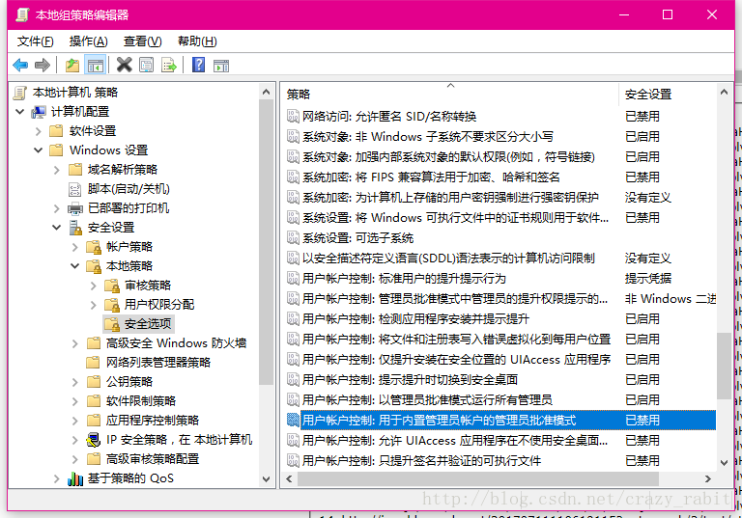
Task: Click policy icon beside 用户帐户控制: 检测应用程序安装并提示提升
Action: click(x=293, y=318)
